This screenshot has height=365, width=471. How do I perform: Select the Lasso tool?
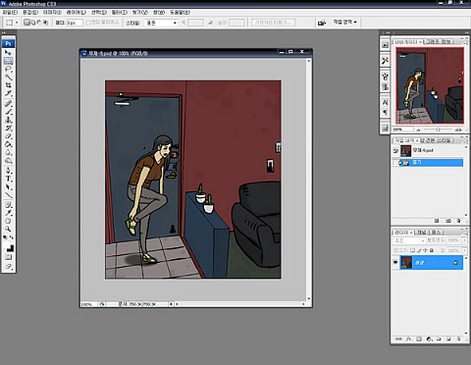8,69
